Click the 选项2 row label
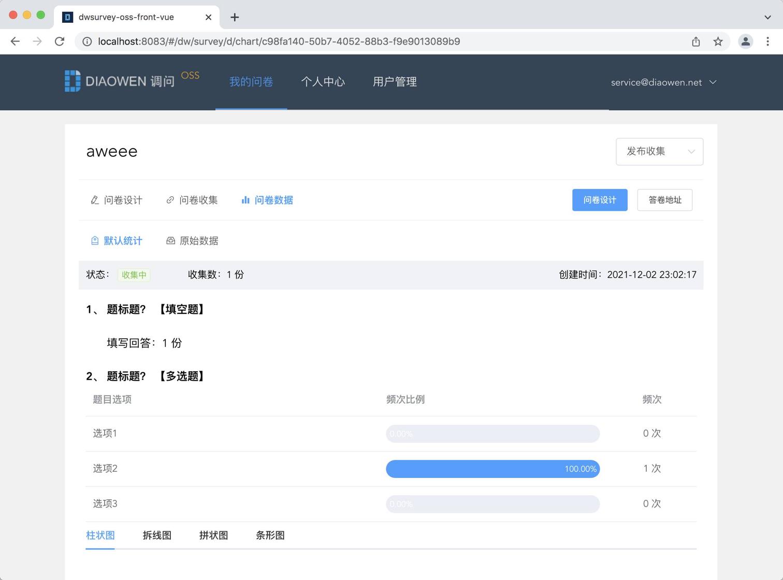 pyautogui.click(x=105, y=469)
